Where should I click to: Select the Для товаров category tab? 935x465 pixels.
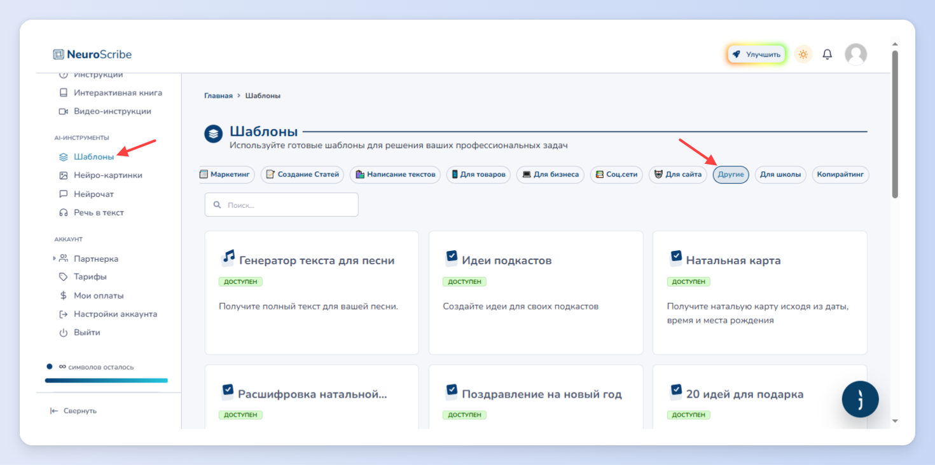click(478, 175)
